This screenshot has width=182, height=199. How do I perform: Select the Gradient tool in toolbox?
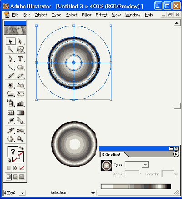coord(20,113)
